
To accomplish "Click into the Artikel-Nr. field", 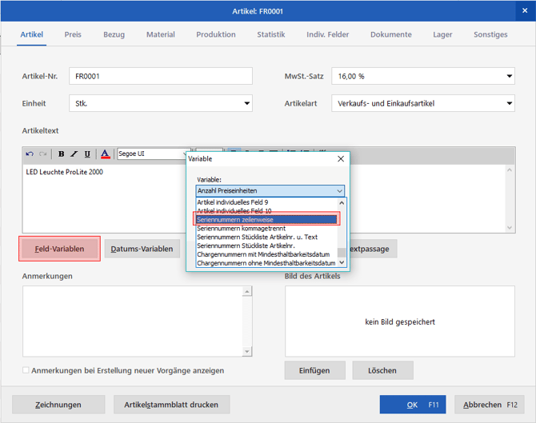I will point(161,76).
